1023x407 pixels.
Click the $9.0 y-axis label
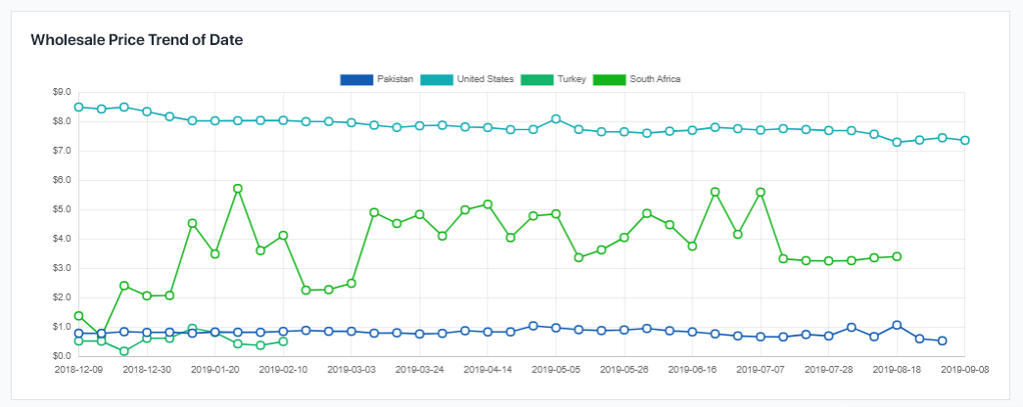coord(64,92)
